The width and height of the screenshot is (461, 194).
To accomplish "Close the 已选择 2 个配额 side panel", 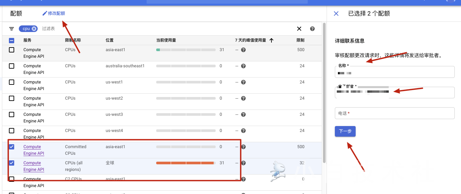I will (x=336, y=14).
